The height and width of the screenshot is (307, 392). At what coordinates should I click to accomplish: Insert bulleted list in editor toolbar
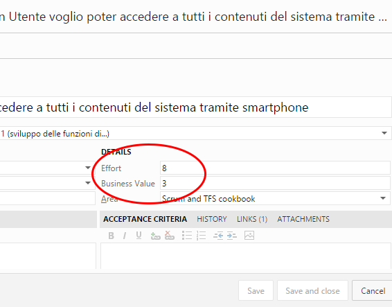pos(187,236)
